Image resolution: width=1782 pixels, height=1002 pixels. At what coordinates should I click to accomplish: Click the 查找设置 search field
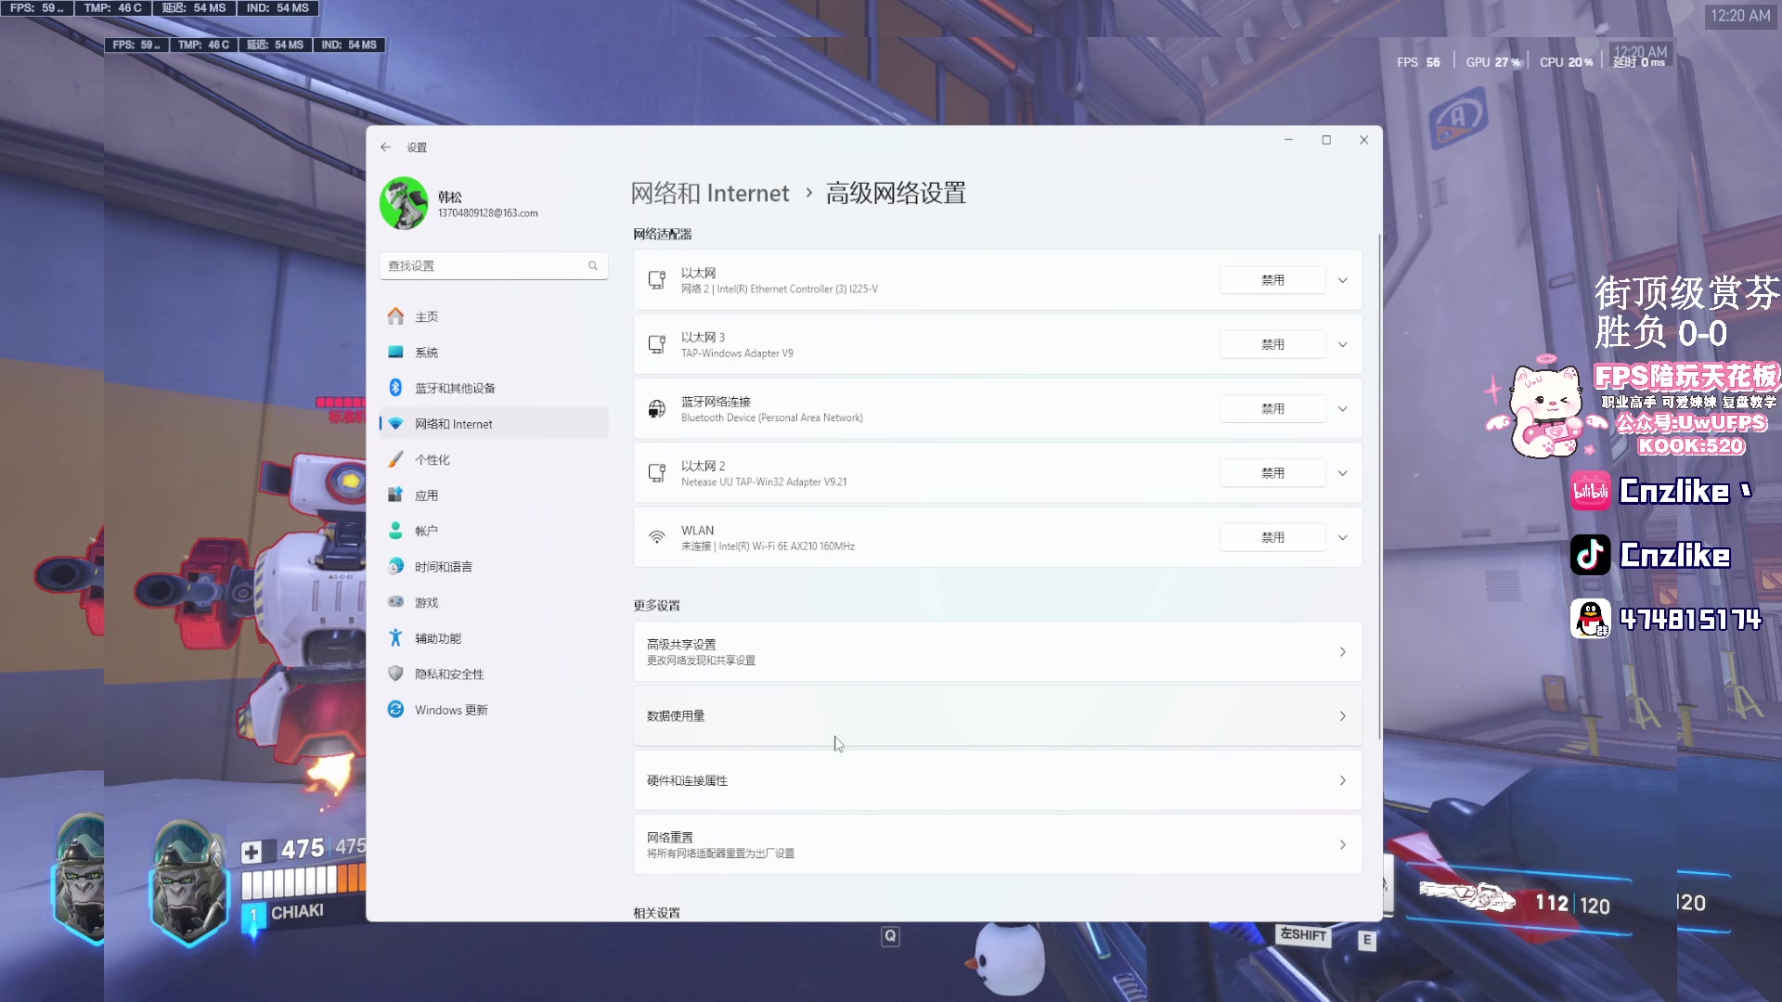click(x=494, y=266)
